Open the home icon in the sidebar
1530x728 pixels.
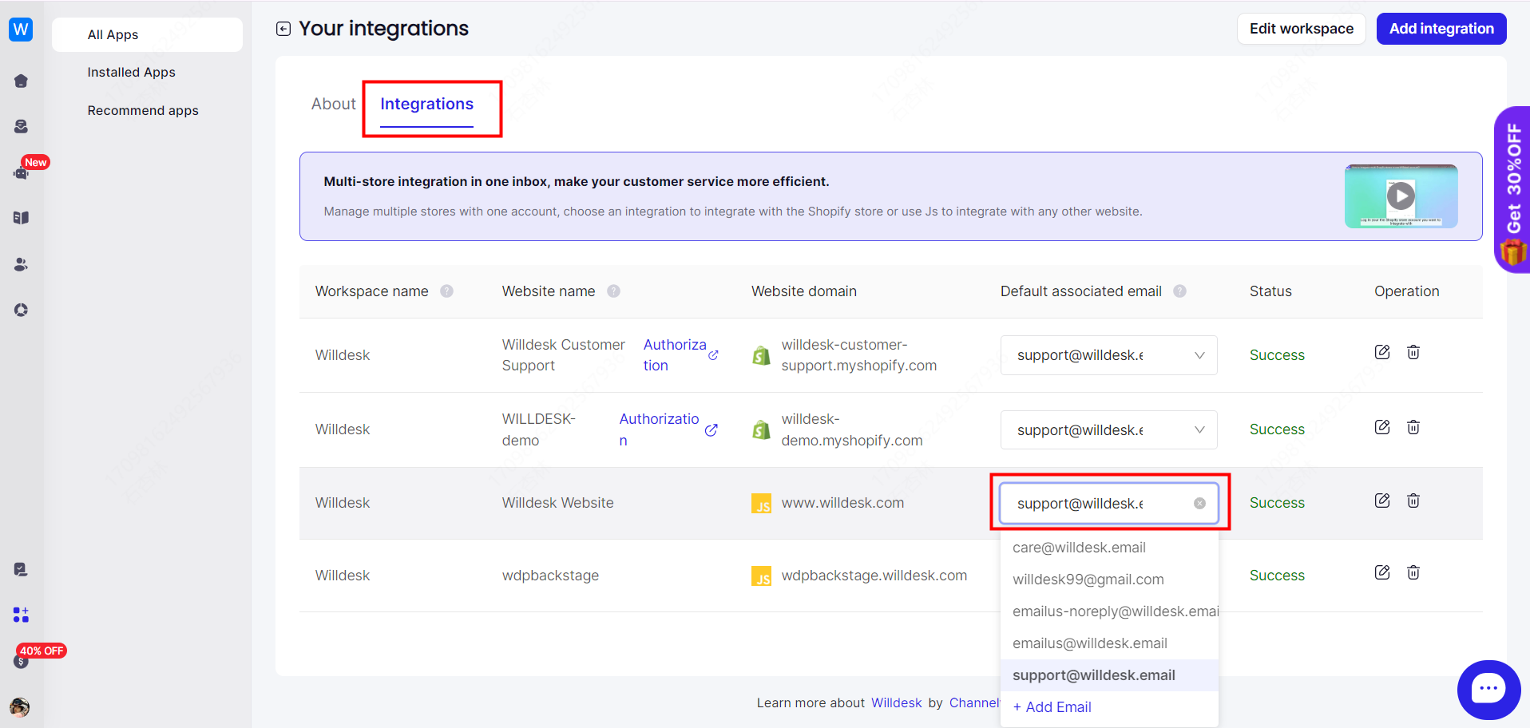click(x=21, y=81)
